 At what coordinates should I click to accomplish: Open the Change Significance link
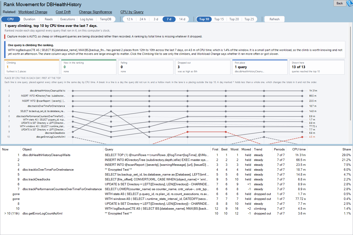pyautogui.click(x=95, y=12)
